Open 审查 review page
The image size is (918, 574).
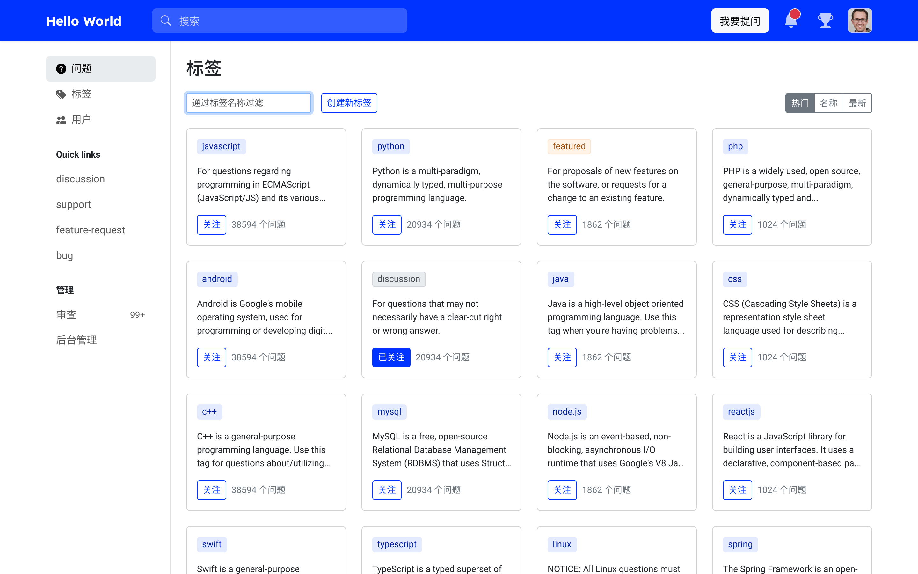[x=100, y=315]
